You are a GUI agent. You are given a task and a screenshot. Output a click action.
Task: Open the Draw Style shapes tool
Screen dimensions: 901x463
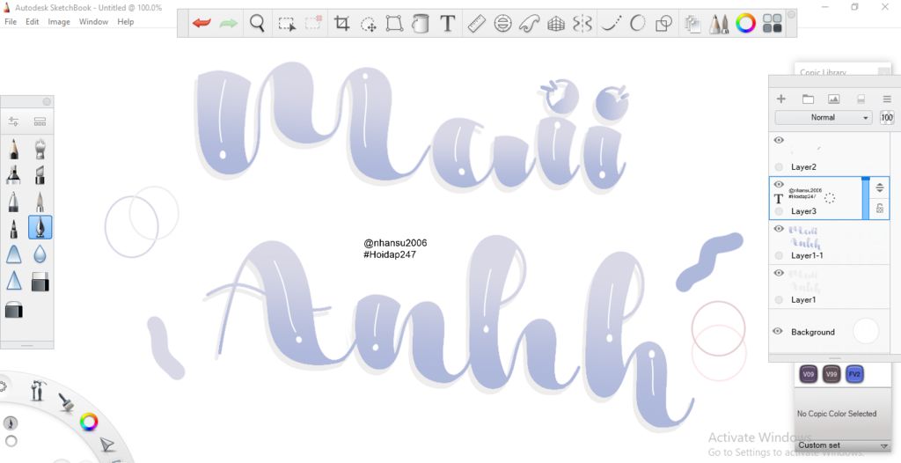664,24
